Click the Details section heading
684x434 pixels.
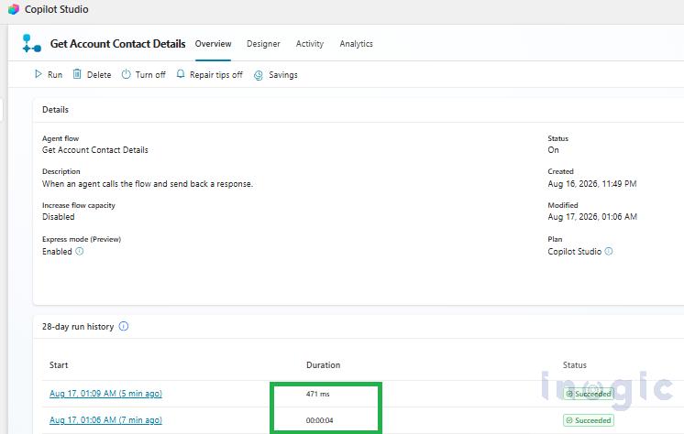55,109
